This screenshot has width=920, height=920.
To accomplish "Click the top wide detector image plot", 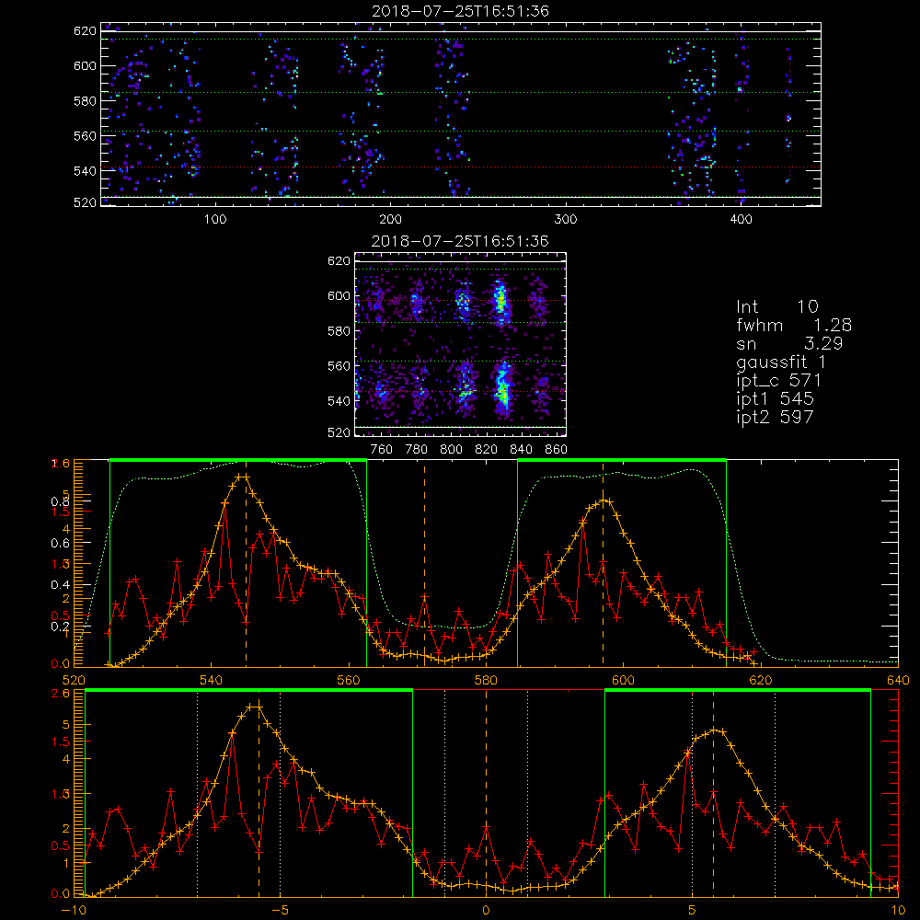I will (x=461, y=114).
